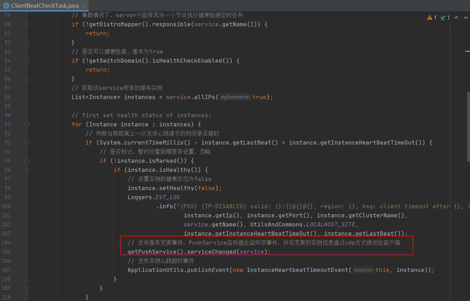Go to previous highlighted problem arrow
Viewport: 470px width, 301px height.
click(456, 17)
